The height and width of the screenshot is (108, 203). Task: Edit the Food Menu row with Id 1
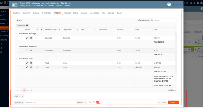point(27,63)
